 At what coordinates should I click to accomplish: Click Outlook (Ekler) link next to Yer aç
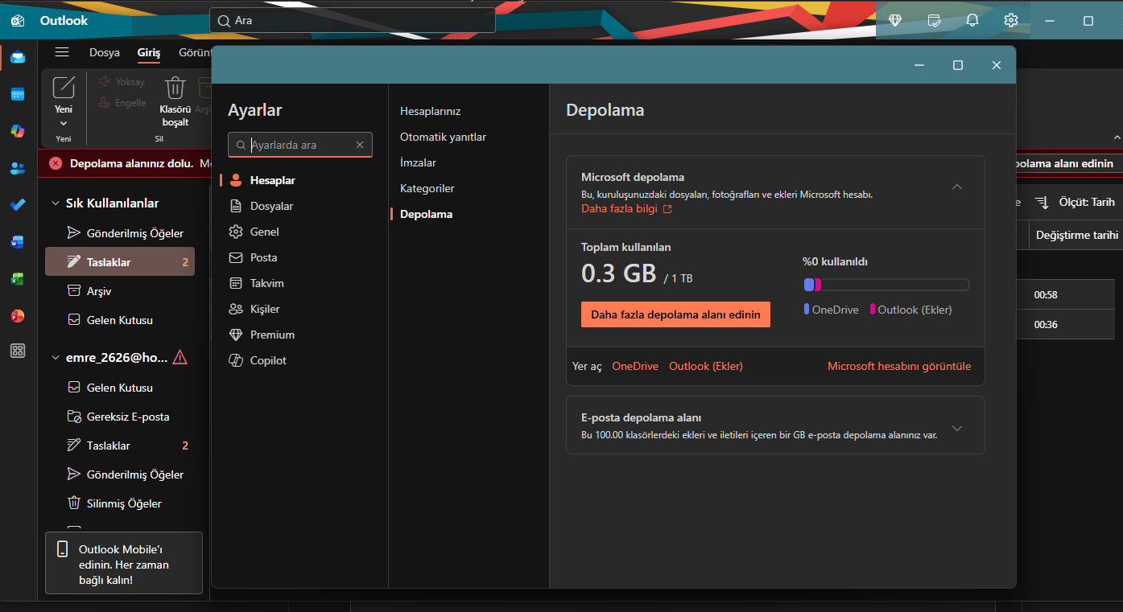click(x=706, y=366)
